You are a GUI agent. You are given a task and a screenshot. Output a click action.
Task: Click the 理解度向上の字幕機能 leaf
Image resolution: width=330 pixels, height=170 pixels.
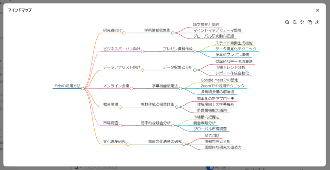coord(216,104)
